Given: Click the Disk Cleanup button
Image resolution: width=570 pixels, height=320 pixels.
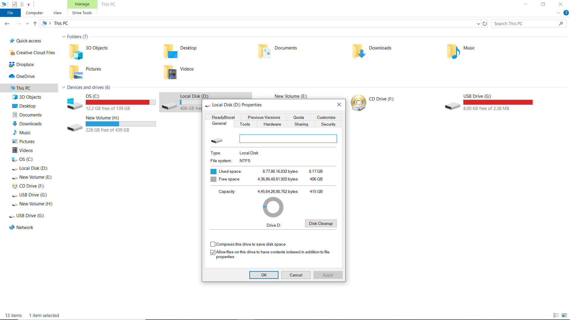Looking at the screenshot, I should tap(321, 223).
